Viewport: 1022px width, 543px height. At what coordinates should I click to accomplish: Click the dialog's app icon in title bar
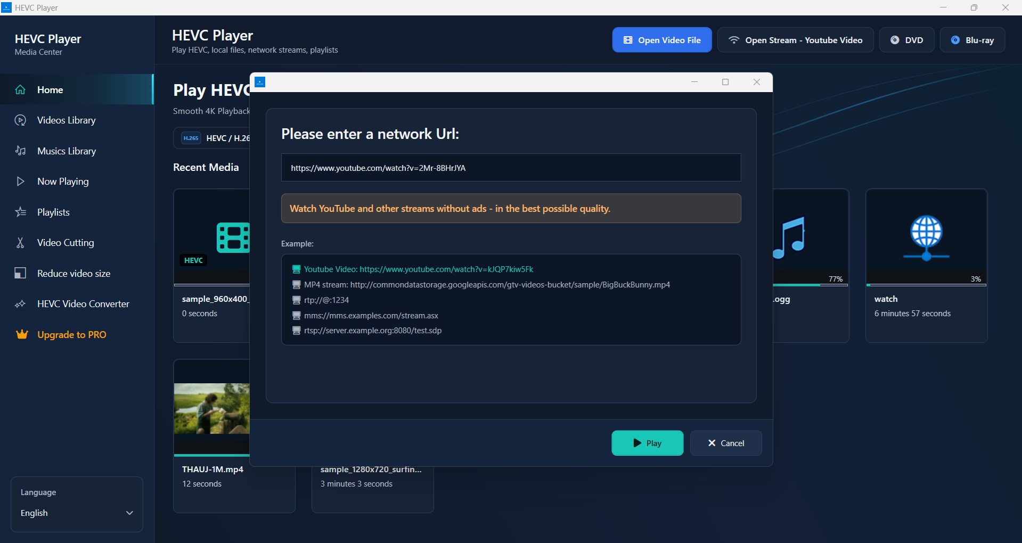point(260,82)
